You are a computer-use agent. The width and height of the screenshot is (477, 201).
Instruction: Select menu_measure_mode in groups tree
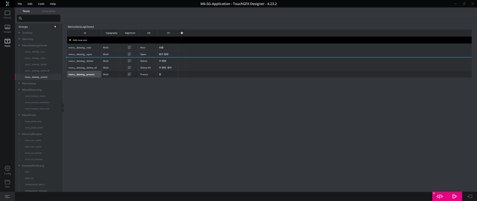pyautogui.click(x=35, y=96)
